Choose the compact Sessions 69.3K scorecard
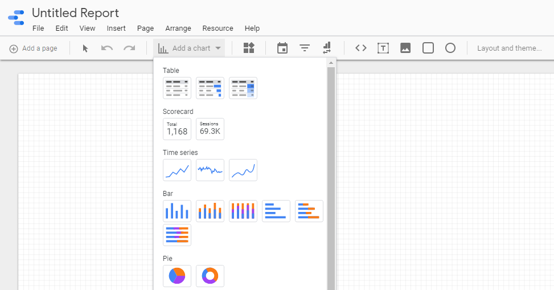The height and width of the screenshot is (290, 554). coord(210,129)
